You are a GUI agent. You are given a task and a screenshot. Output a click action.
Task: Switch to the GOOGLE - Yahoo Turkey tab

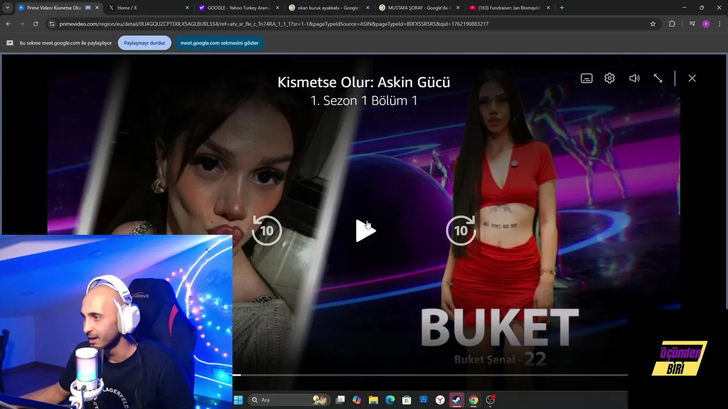point(238,8)
